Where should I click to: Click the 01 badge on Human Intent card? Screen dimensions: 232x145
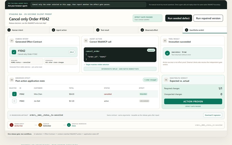click(x=12, y=41)
